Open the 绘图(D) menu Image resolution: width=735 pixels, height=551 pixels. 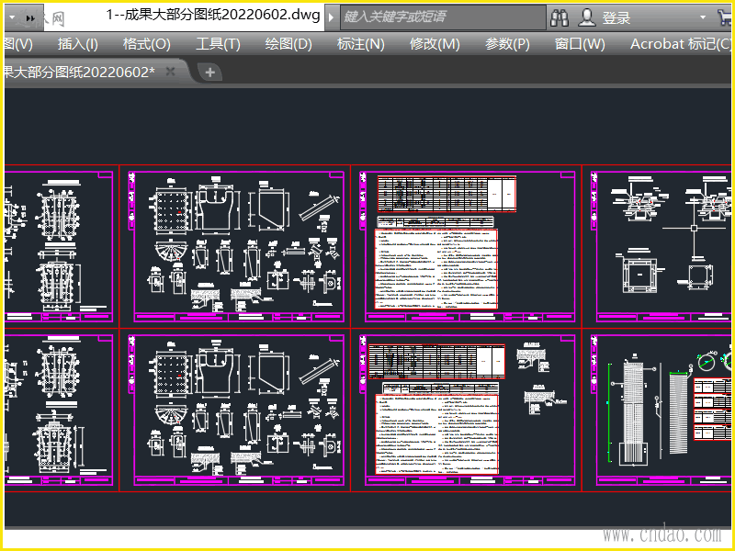tap(288, 44)
